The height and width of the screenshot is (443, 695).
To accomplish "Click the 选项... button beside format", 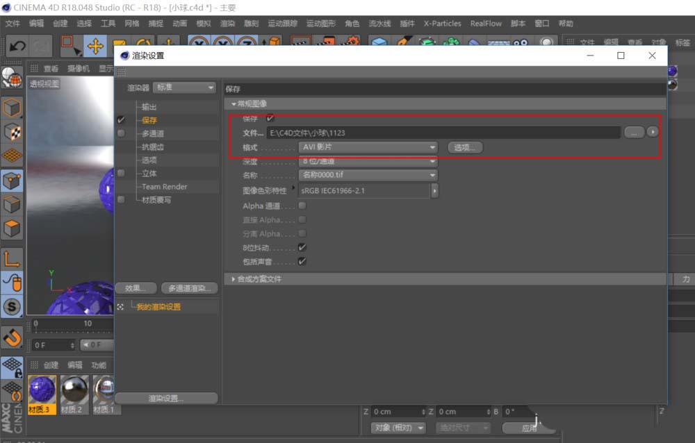I will [465, 147].
